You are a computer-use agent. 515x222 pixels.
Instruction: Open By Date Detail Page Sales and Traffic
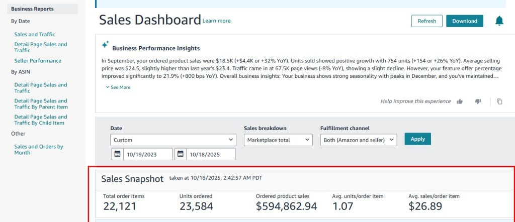[x=40, y=47]
